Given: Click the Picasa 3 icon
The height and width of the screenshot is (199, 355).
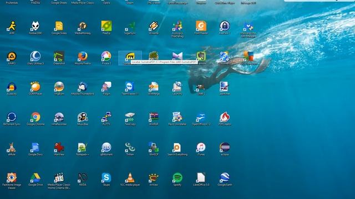Looking at the screenshot, I should (x=106, y=56).
